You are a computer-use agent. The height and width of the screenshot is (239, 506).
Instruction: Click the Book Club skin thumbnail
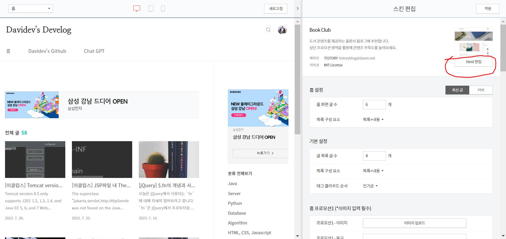tap(474, 42)
